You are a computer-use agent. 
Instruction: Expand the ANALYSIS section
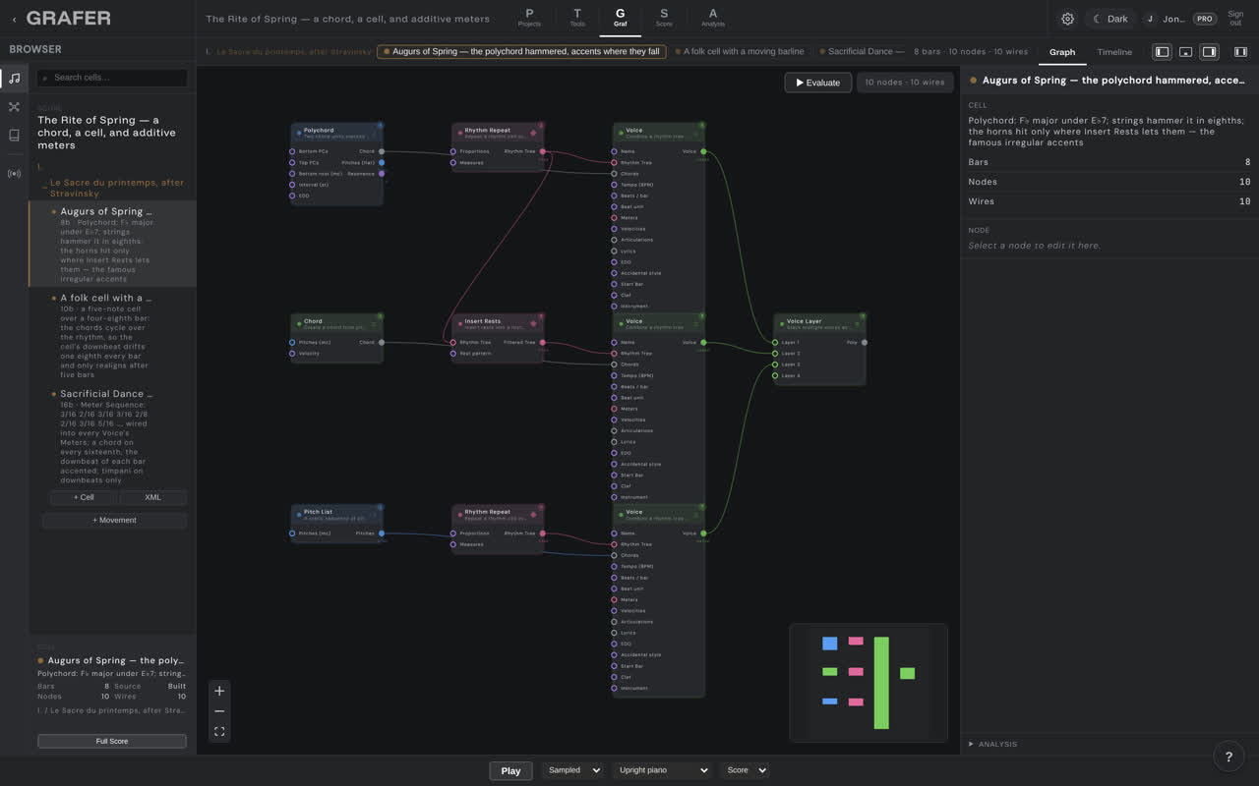coord(993,744)
